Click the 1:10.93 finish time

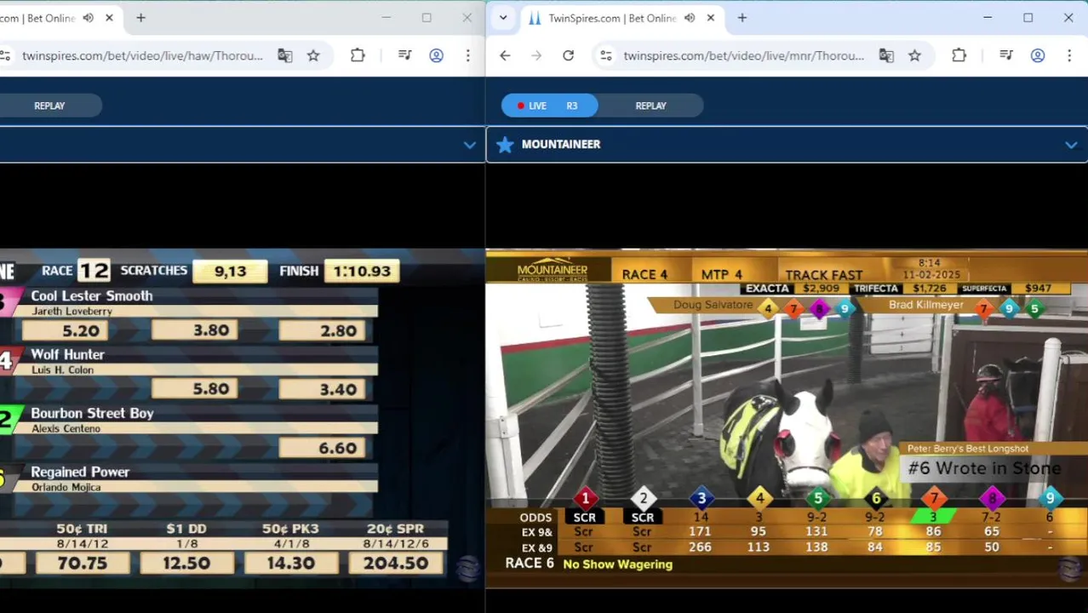tap(362, 271)
